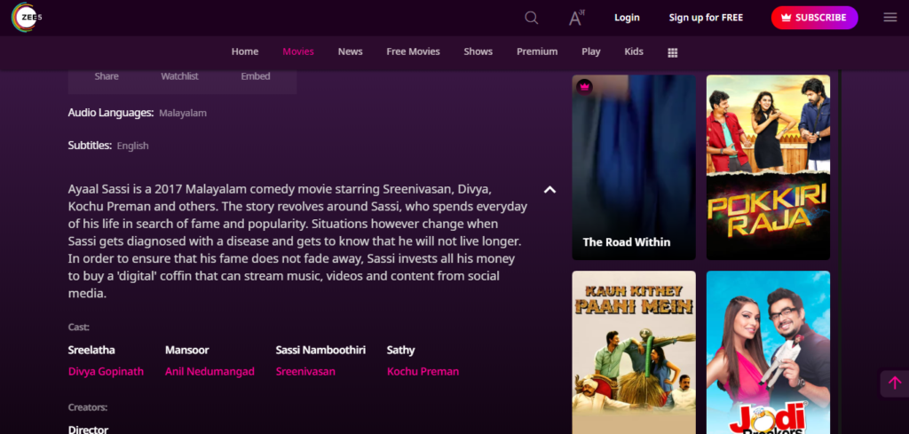Click the SUBSCRIBE button
This screenshot has height=434, width=909.
tap(814, 18)
